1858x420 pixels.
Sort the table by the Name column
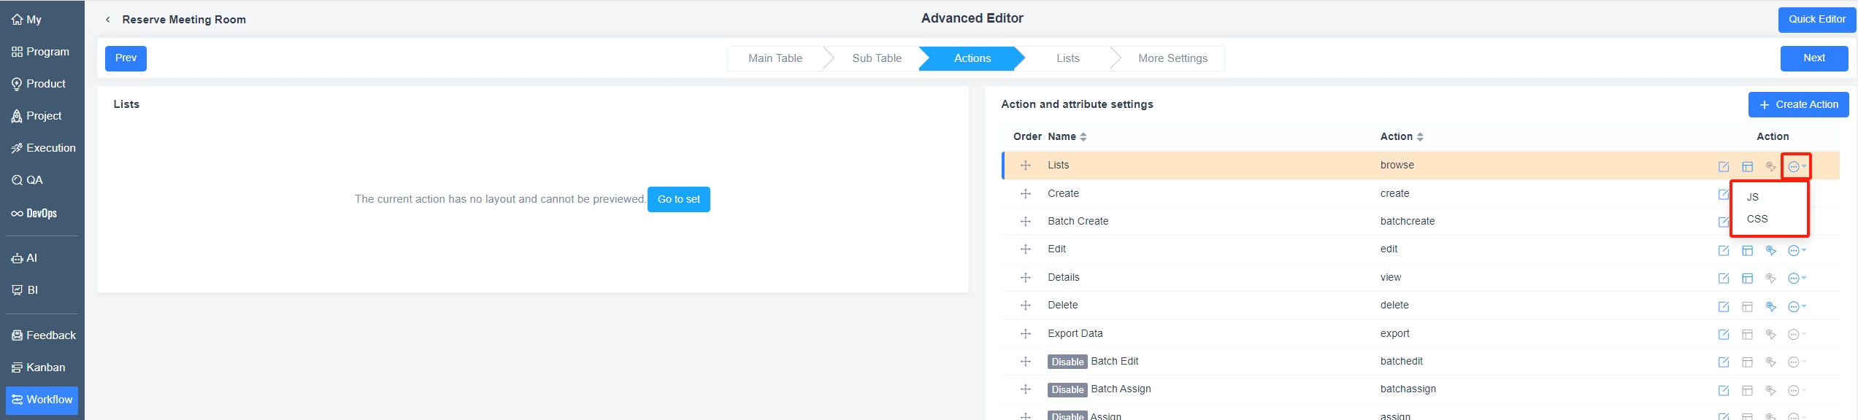[x=1067, y=136]
